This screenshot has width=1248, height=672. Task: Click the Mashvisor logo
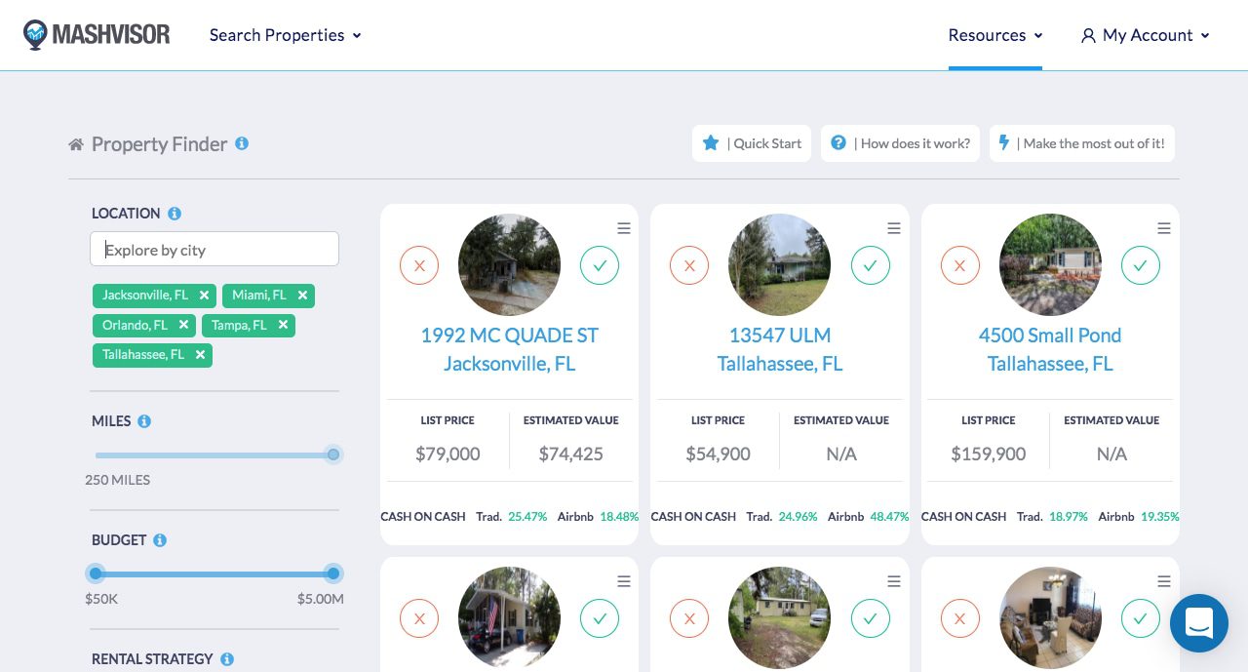tap(97, 34)
